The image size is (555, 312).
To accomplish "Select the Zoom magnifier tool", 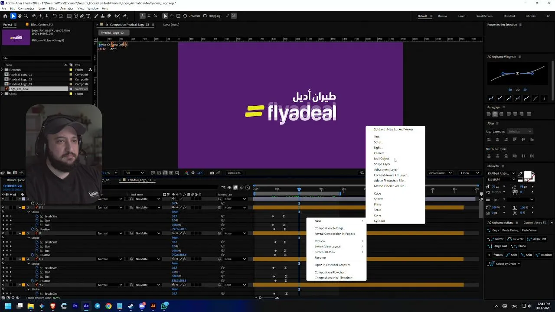I will tap(26, 16).
